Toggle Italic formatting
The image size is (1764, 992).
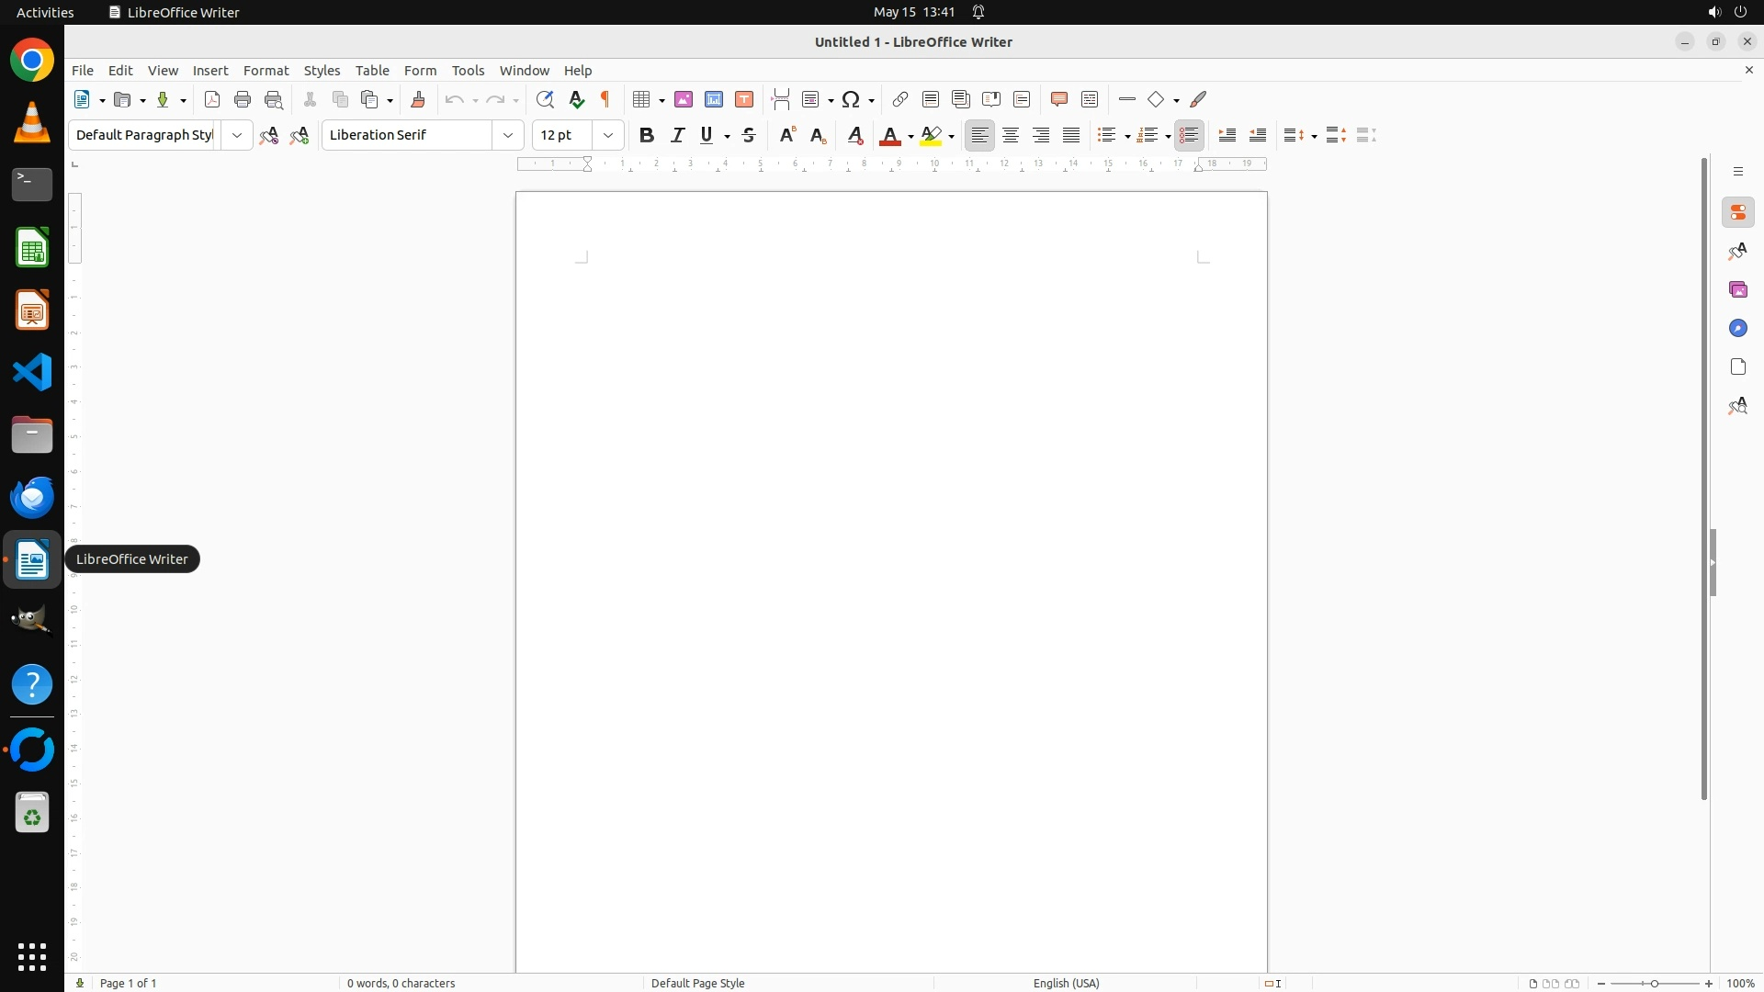(x=678, y=136)
